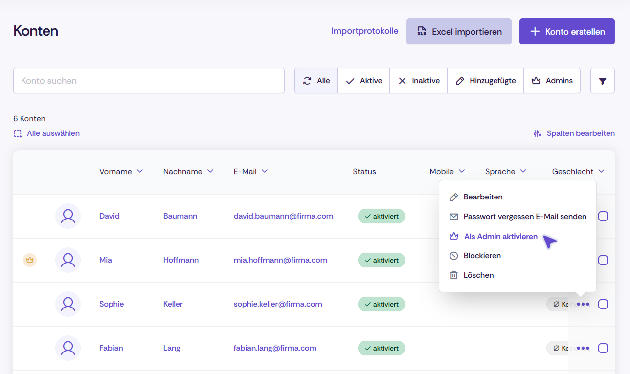Switch to the Aktive filter tab
This screenshot has height=374, width=630.
click(364, 81)
